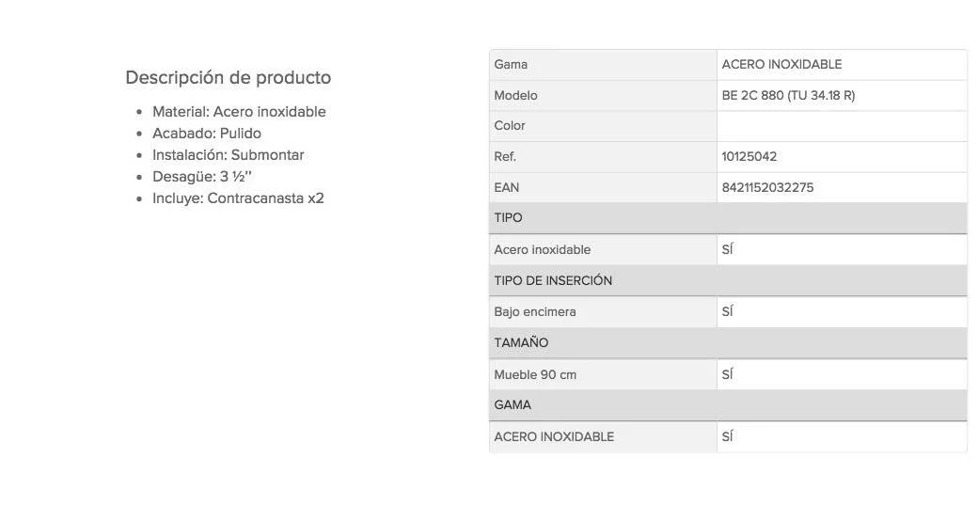Viewport: 978px width, 522px height.
Task: Select the 'Mueble 90 cm' row label
Action: point(535,375)
